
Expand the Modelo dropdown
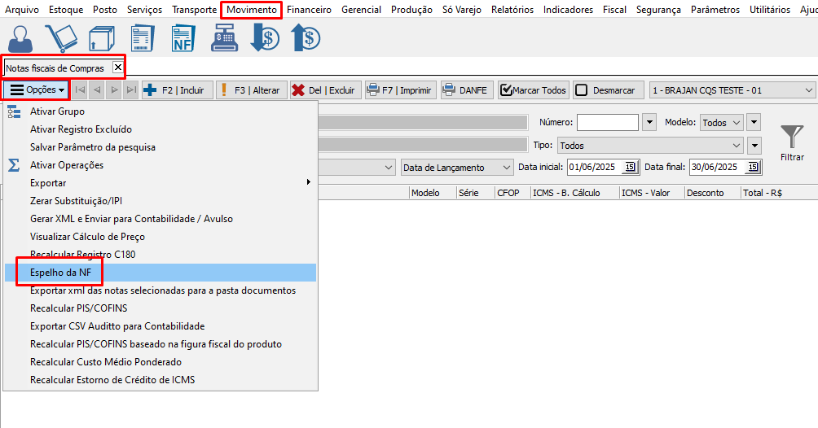tap(736, 122)
